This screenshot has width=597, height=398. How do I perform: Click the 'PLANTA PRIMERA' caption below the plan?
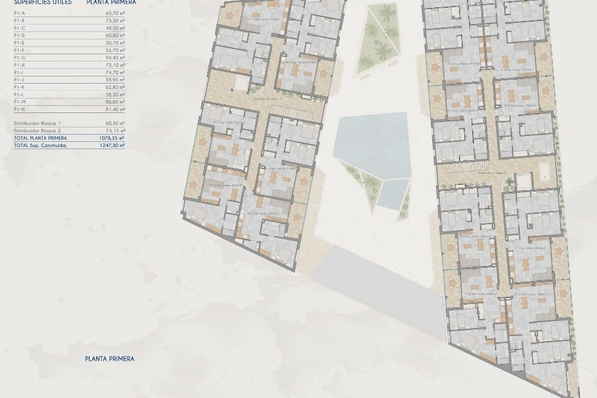pyautogui.click(x=110, y=358)
